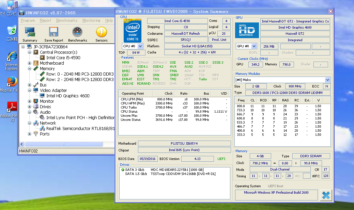The height and width of the screenshot is (210, 354).
Task: Open the Report menu
Action: [46, 20]
